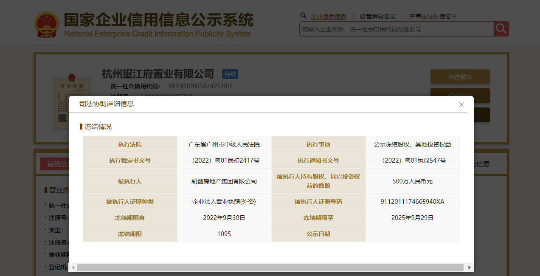The height and width of the screenshot is (276, 540).
Task: Click the 执行通知书文号 header cell
Action: tap(318, 161)
